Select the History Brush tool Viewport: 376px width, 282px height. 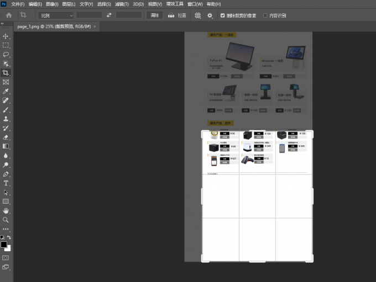[6, 128]
